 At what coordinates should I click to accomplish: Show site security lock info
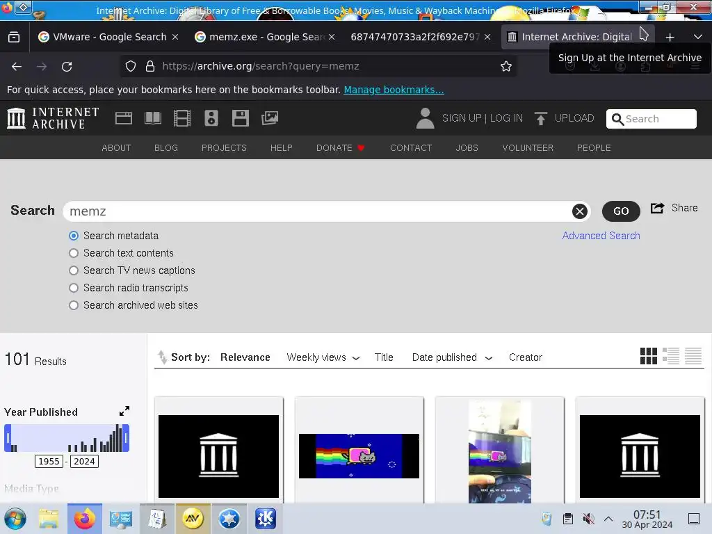pyautogui.click(x=150, y=66)
